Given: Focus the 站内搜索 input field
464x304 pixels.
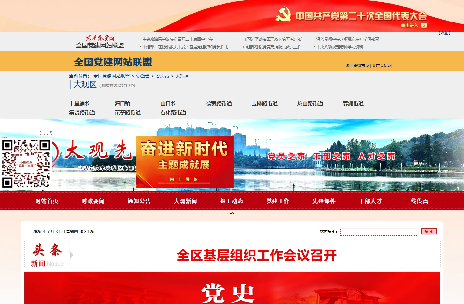Looking at the screenshot, I should (x=379, y=232).
